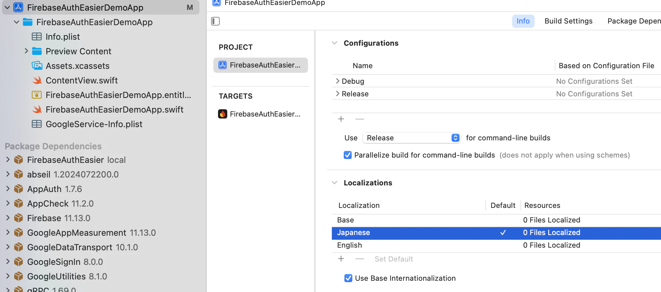Switch to the Info tab
661x292 pixels.
pyautogui.click(x=523, y=21)
